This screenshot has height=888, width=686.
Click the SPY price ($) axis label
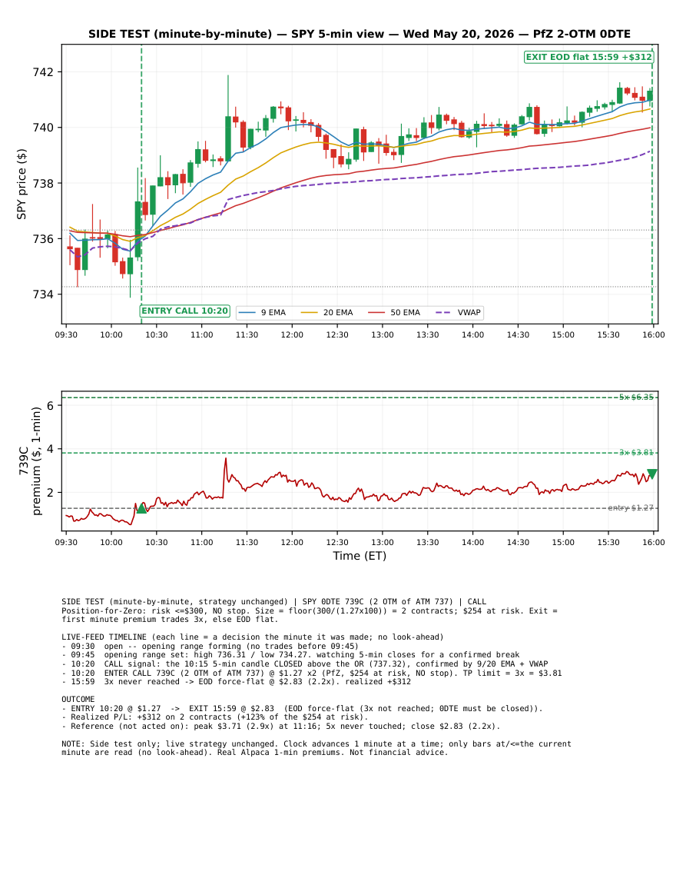(x=22, y=184)
